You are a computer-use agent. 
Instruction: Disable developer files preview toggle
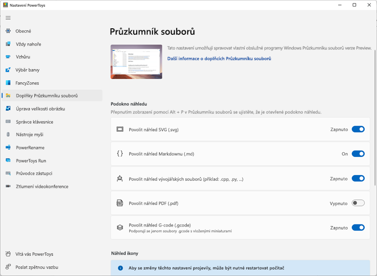[x=358, y=179]
